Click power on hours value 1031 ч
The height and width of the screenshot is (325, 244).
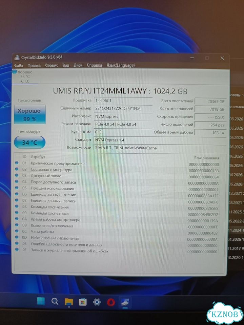pyautogui.click(x=210, y=133)
